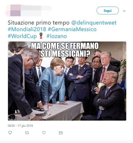Click the imgflip.com watermark on the meme

click(x=12, y=120)
